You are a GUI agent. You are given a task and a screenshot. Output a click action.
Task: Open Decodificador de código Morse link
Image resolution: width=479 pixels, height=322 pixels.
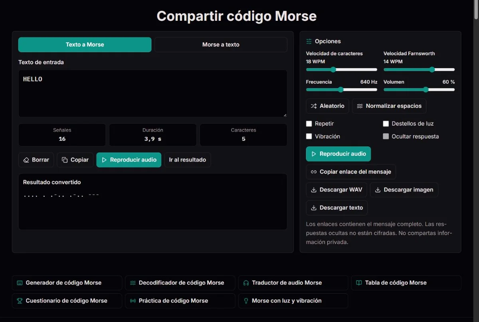(x=180, y=283)
